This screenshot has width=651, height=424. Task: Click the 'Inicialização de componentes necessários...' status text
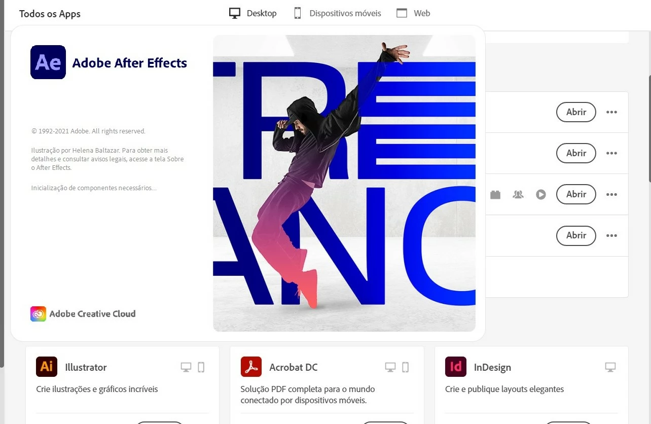tap(94, 188)
